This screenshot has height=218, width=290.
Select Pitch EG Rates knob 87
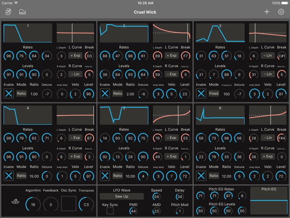click(x=228, y=196)
